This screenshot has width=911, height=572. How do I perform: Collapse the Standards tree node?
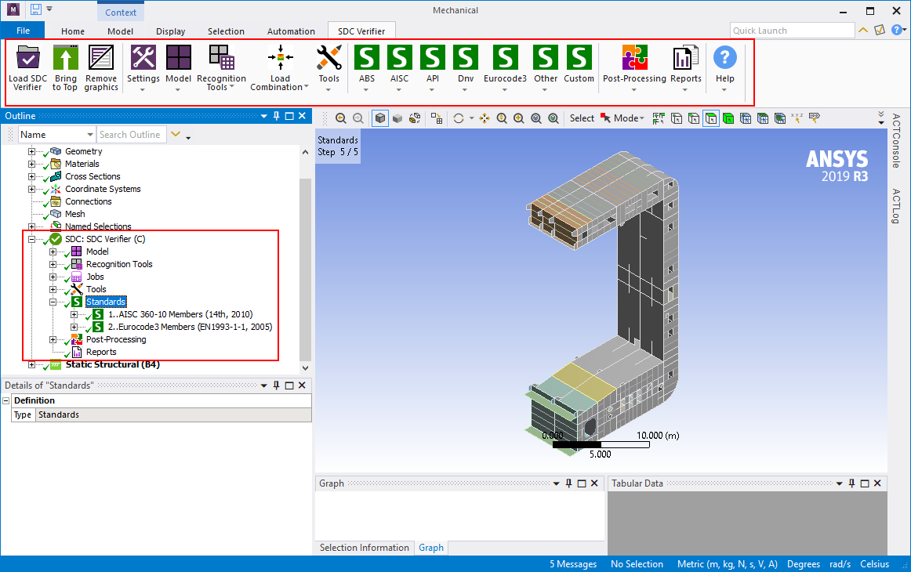tap(53, 302)
